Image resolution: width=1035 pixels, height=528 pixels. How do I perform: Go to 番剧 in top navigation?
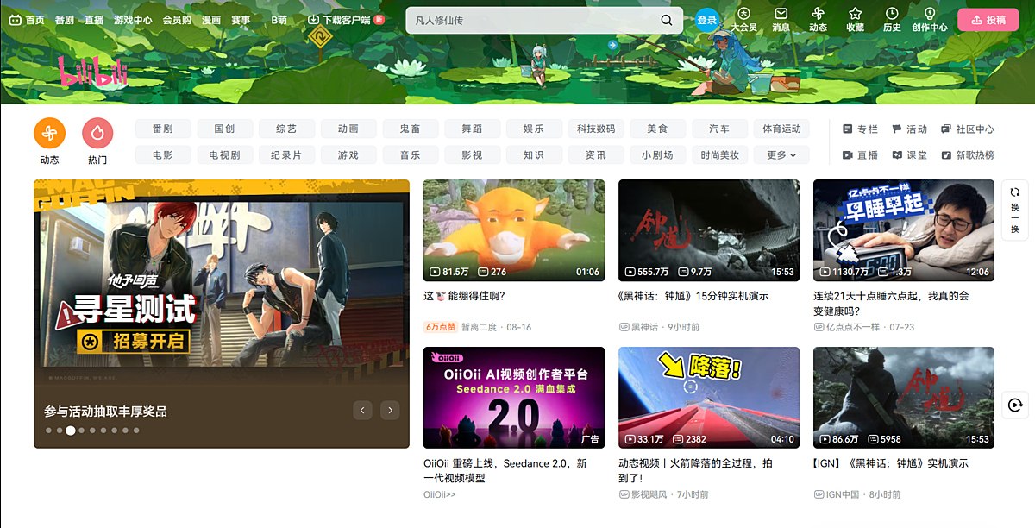pyautogui.click(x=64, y=19)
